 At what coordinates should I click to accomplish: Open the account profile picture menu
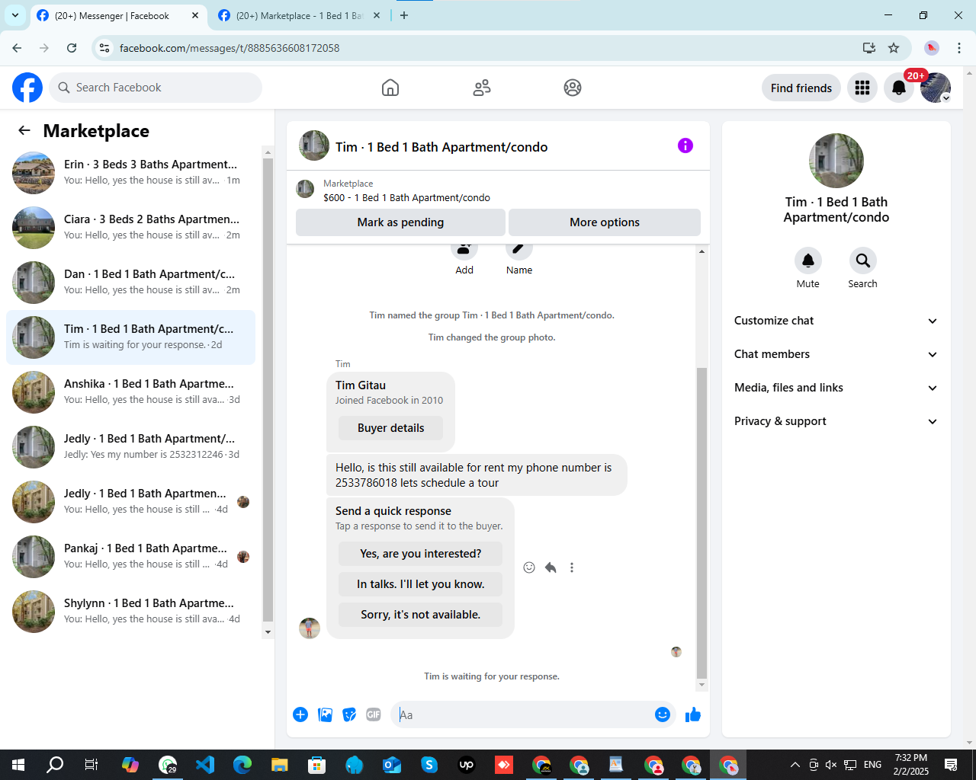pyautogui.click(x=936, y=88)
